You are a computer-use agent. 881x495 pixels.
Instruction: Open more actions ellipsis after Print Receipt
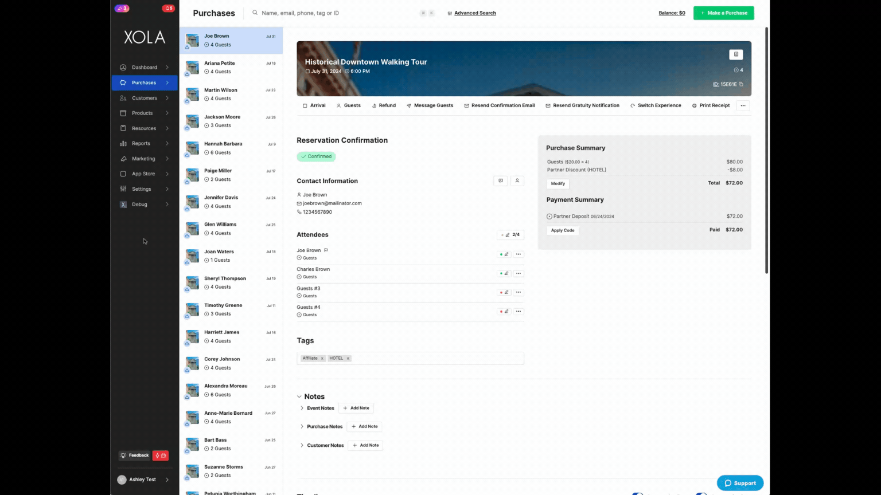pyautogui.click(x=743, y=105)
